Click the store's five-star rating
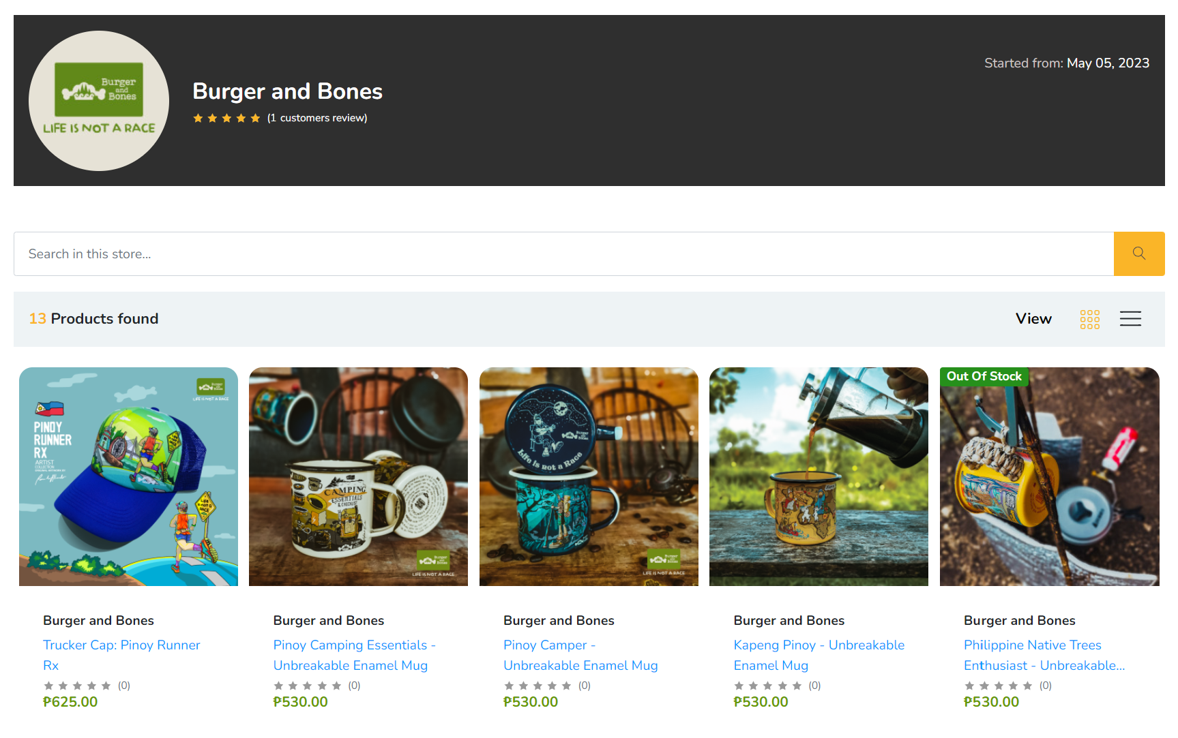Image resolution: width=1178 pixels, height=738 pixels. [226, 118]
